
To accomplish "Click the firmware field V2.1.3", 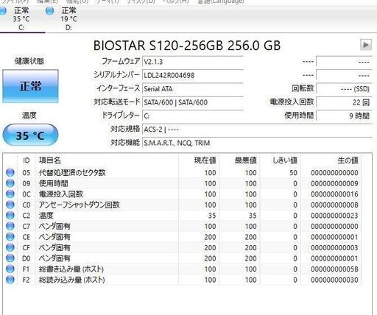I will click(193, 62).
